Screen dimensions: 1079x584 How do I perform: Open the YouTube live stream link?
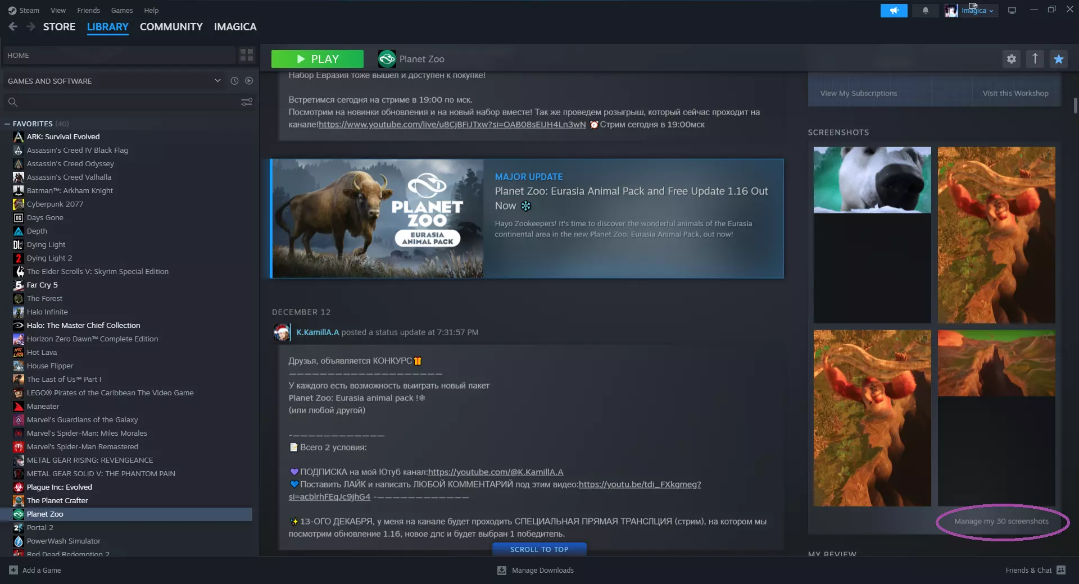pos(452,125)
